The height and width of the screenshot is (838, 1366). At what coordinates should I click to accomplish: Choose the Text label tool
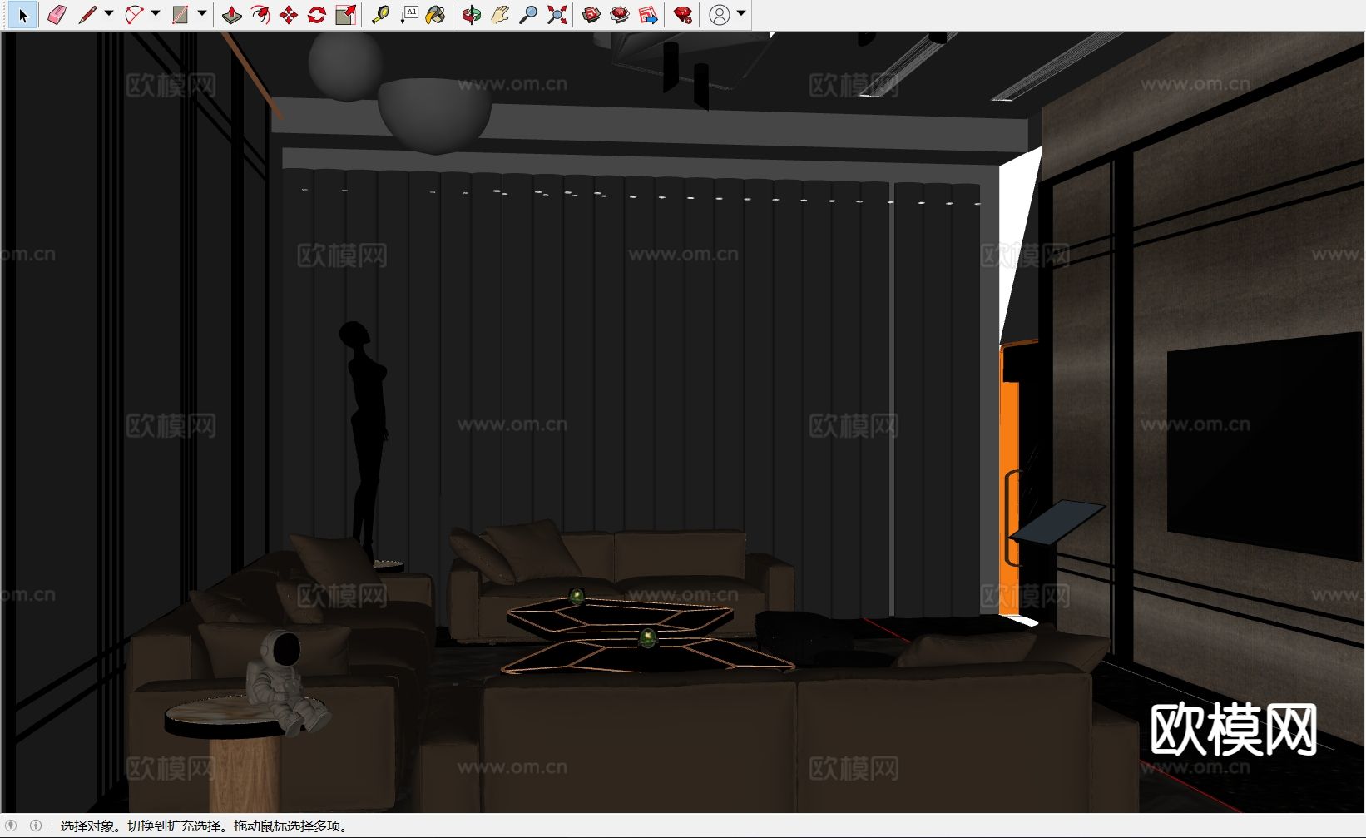[408, 15]
